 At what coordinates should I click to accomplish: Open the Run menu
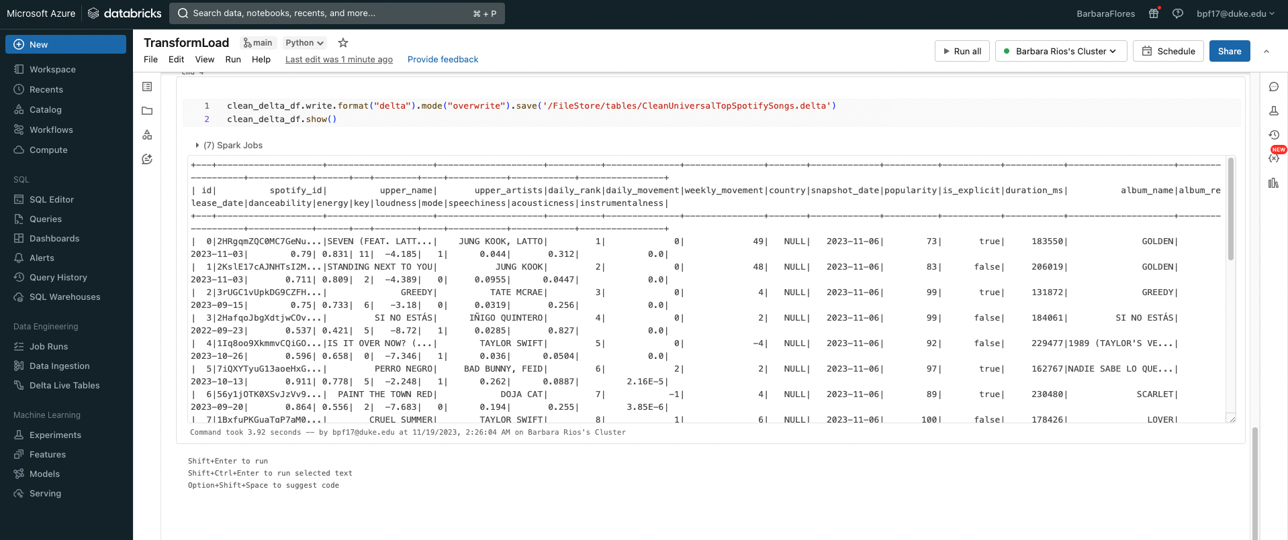233,59
